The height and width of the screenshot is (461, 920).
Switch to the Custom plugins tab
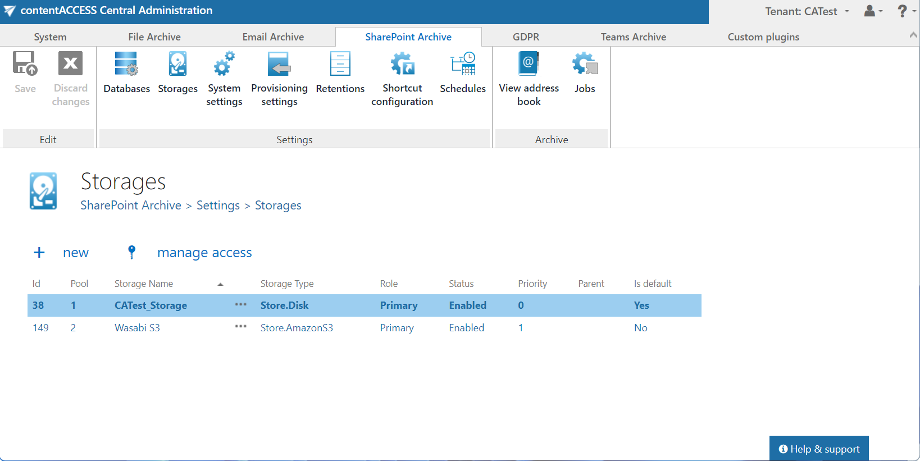763,37
